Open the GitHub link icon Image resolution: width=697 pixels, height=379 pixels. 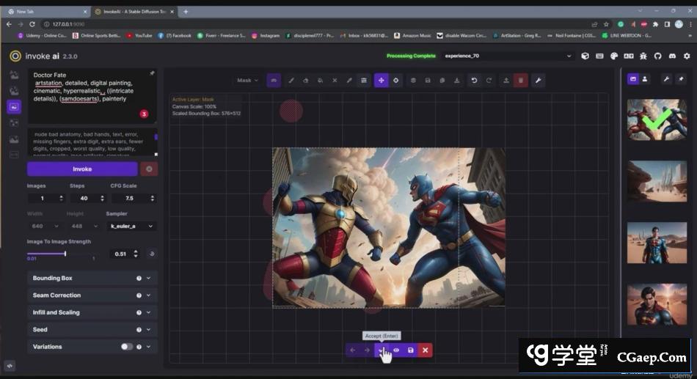[x=657, y=56]
